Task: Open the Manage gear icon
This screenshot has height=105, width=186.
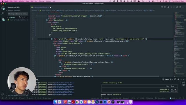Action: (x=3, y=94)
